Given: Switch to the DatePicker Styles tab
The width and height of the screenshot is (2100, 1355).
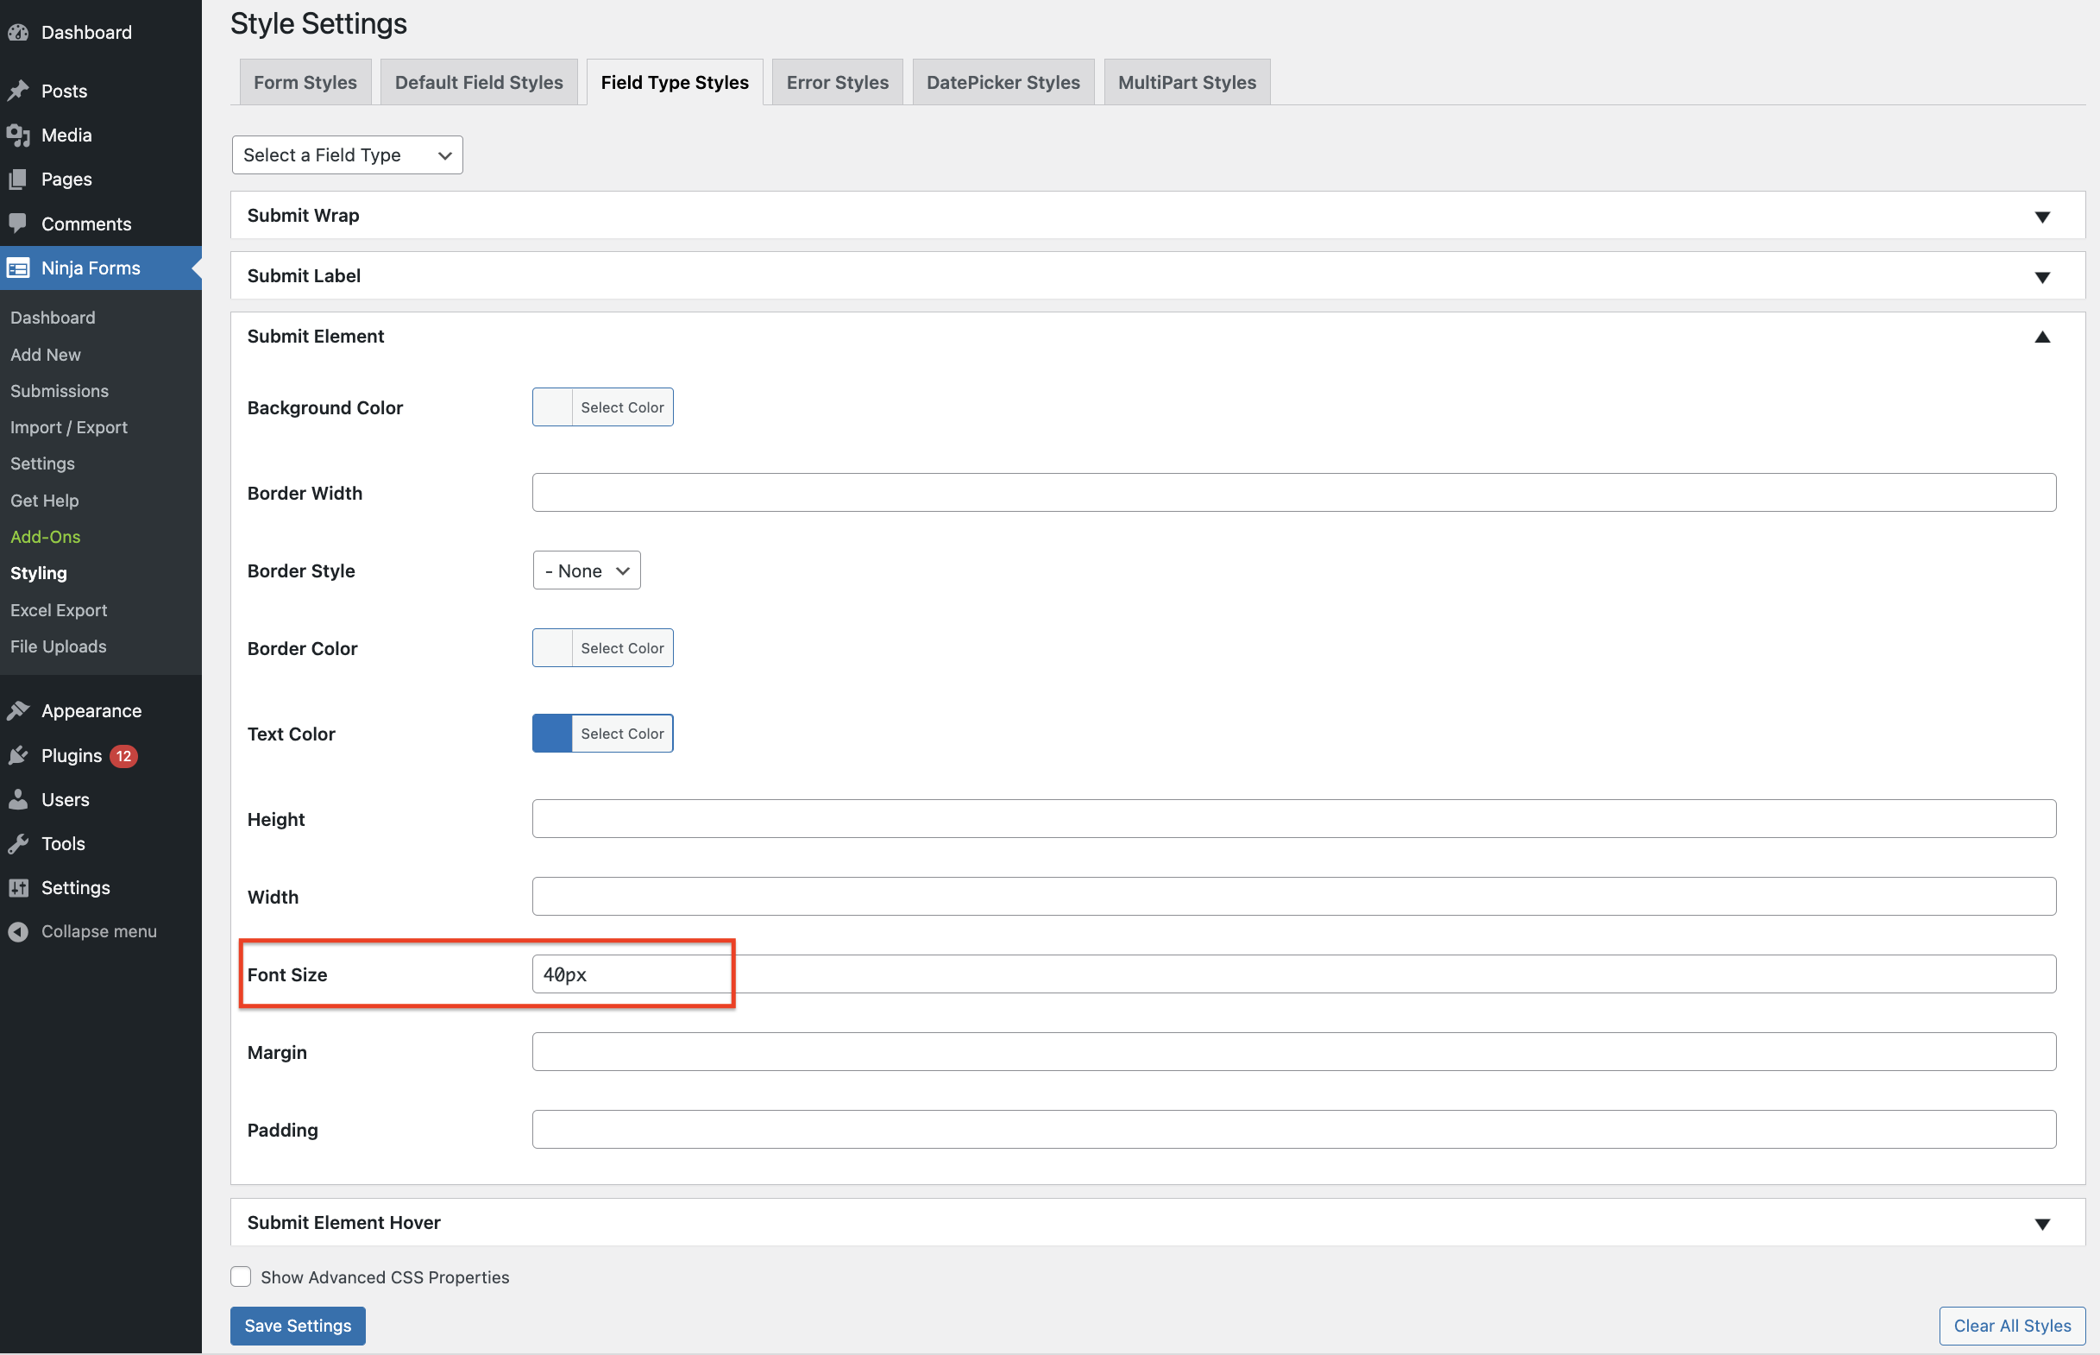Looking at the screenshot, I should point(1003,82).
